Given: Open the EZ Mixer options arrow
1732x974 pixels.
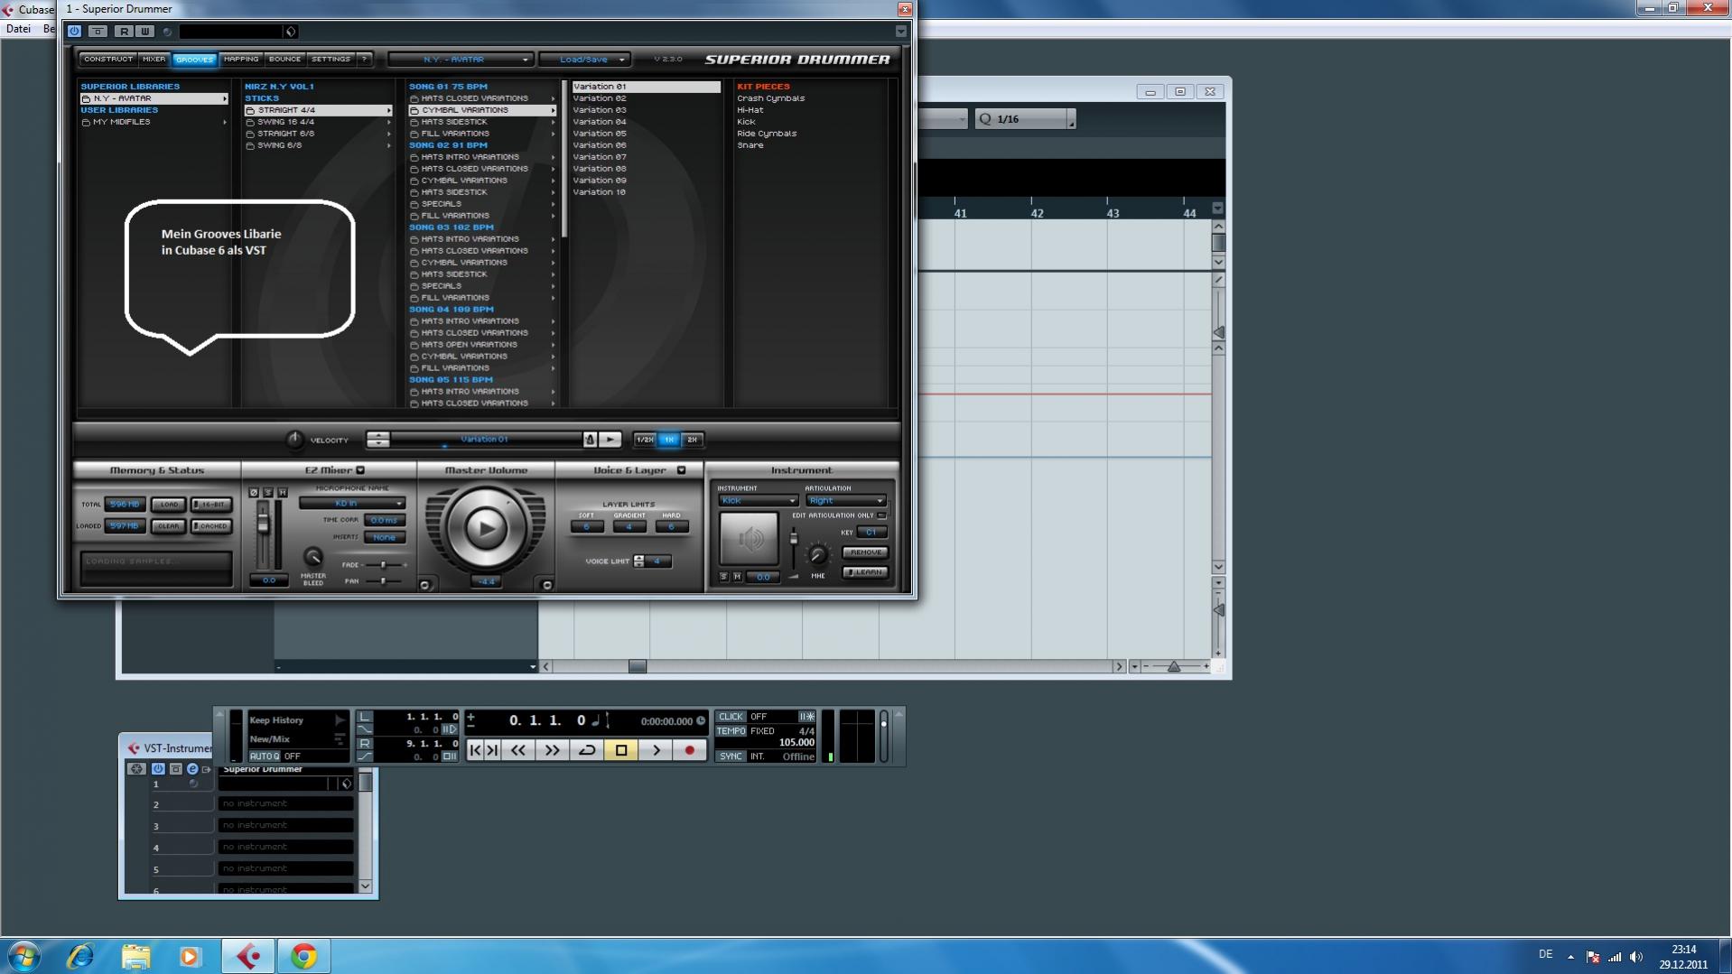Looking at the screenshot, I should (360, 470).
